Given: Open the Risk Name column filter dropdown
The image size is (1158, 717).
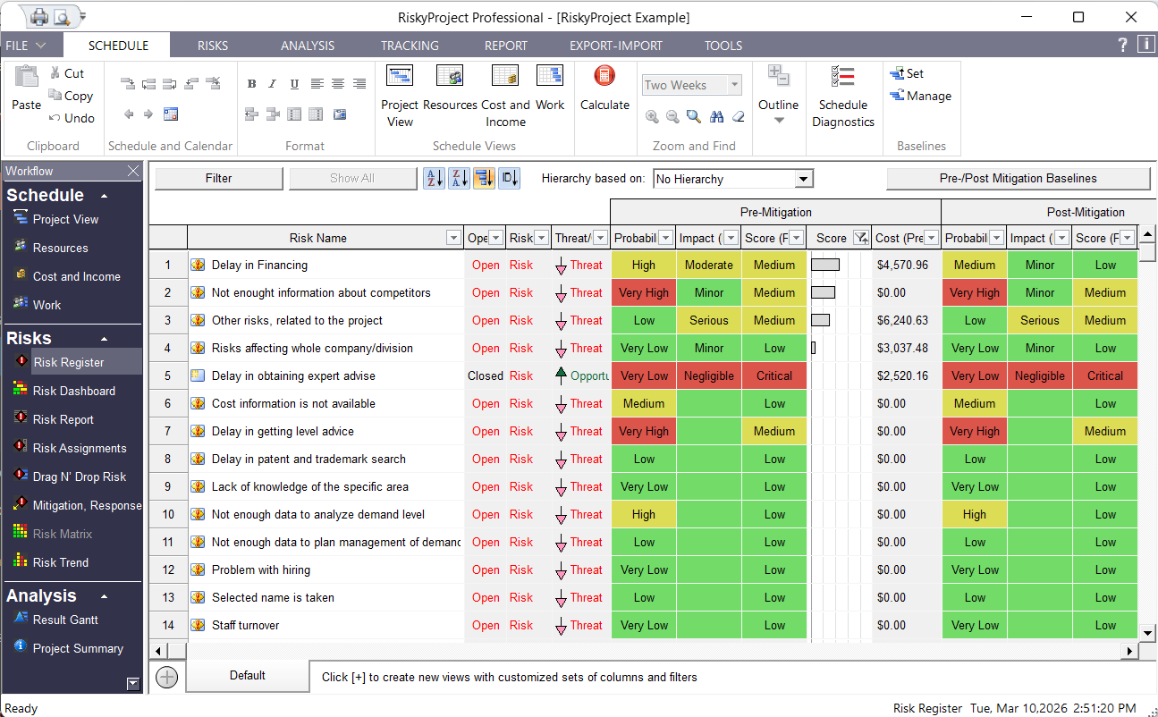Looking at the screenshot, I should coord(453,237).
